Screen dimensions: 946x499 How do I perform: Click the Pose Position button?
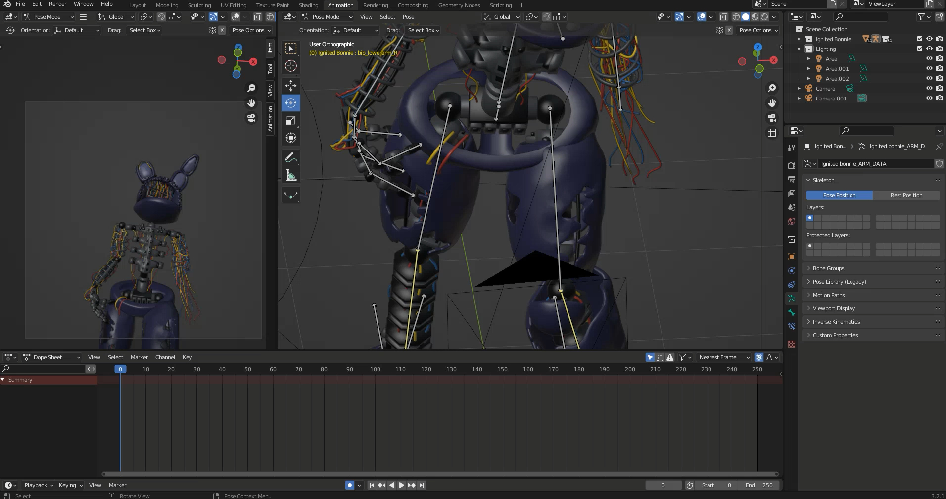[x=839, y=195]
